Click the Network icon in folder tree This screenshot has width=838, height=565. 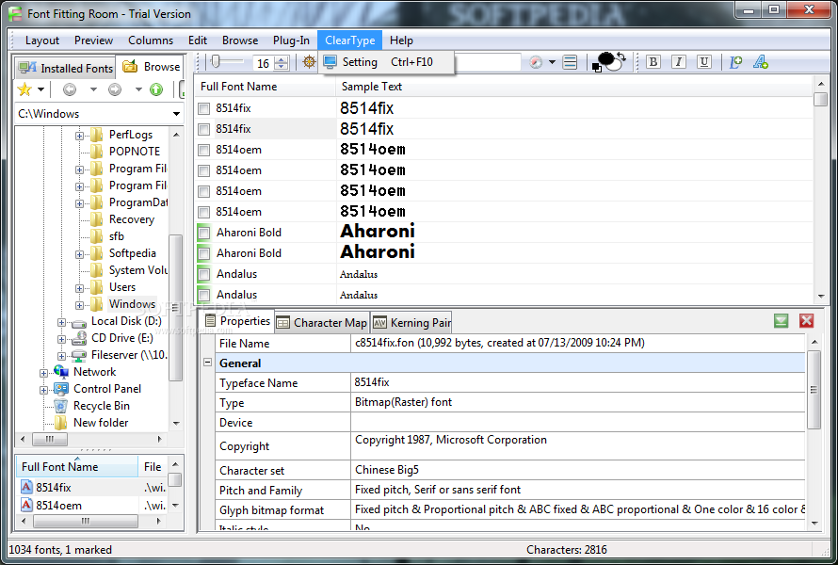pyautogui.click(x=61, y=372)
